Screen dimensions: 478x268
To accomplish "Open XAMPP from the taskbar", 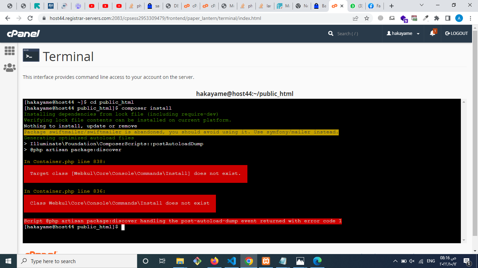I will pos(266,261).
